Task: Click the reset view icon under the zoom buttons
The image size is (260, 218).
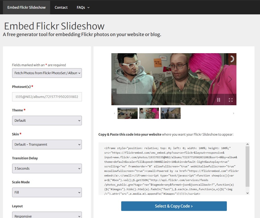Action: click(x=117, y=71)
